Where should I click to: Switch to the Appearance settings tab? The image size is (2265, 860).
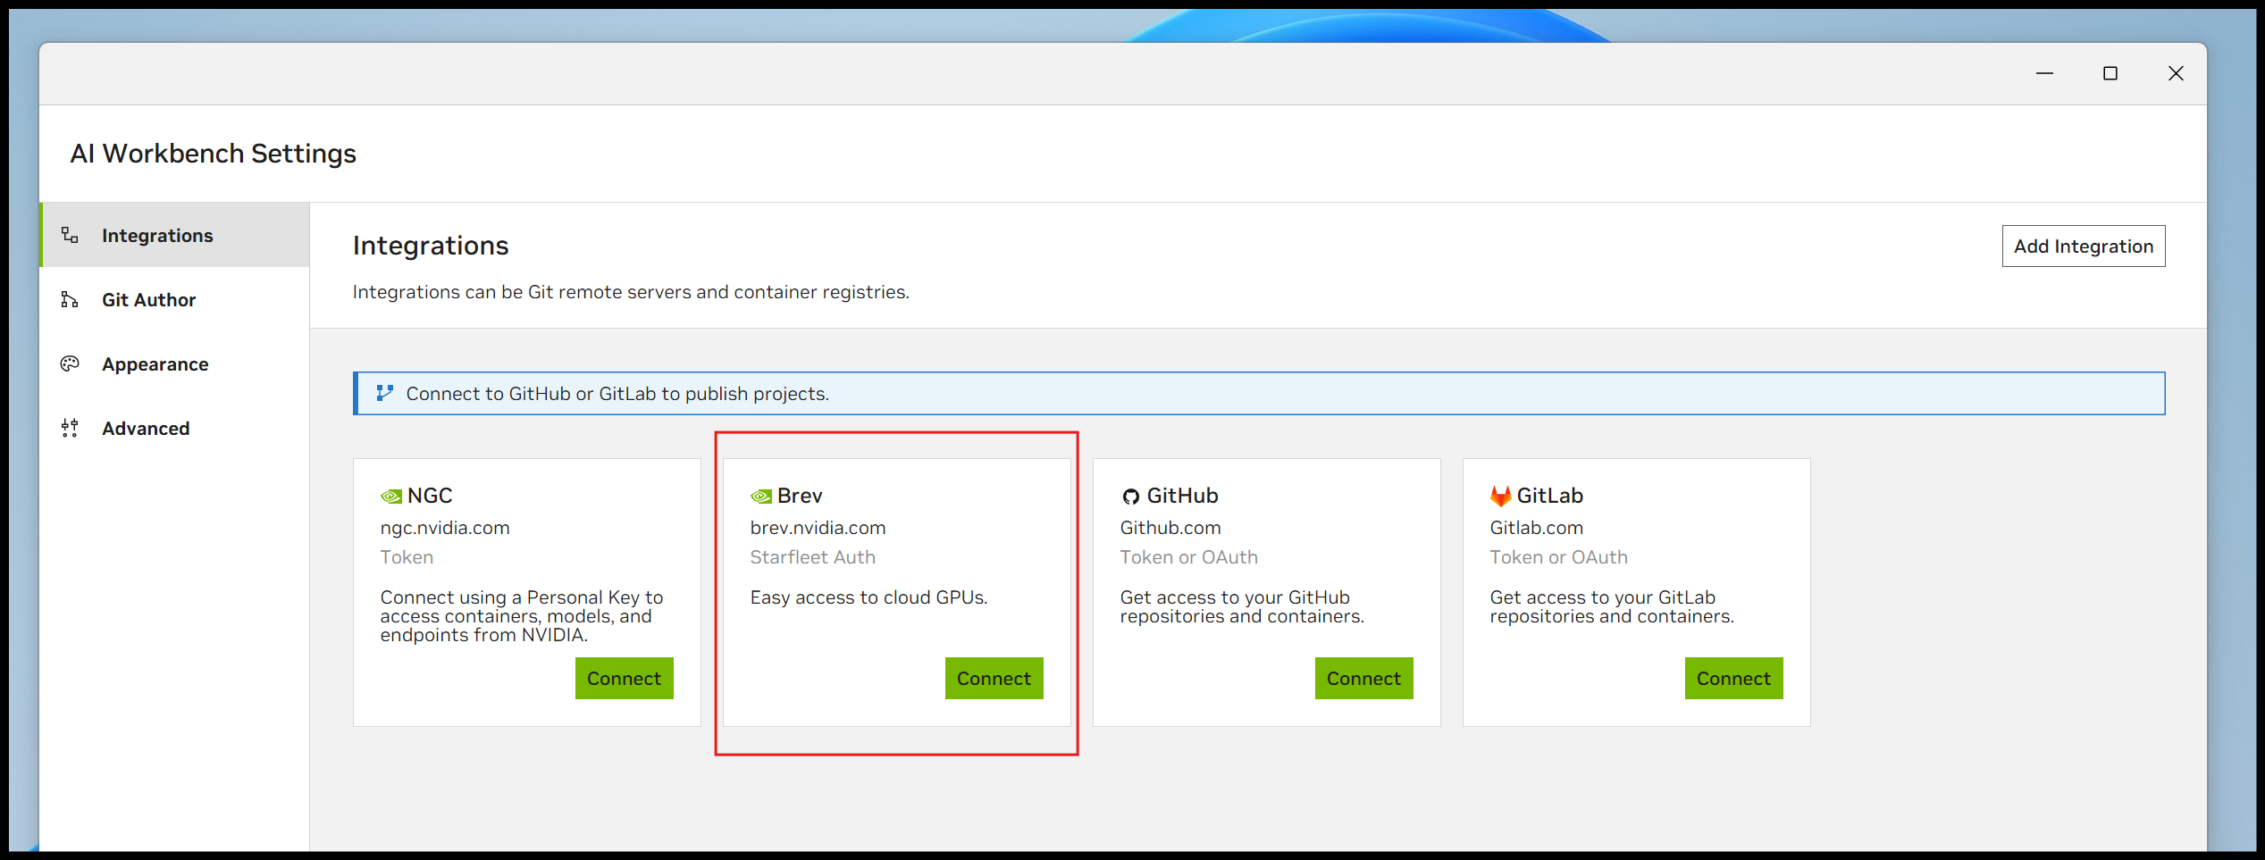175,364
